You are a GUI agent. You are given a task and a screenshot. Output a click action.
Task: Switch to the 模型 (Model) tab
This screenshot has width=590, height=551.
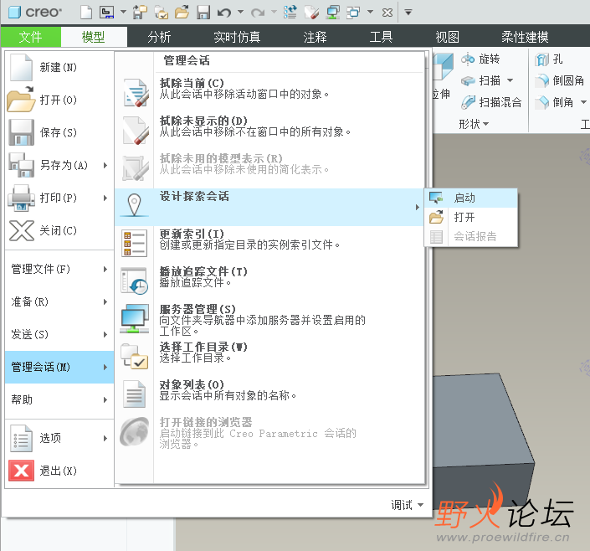[94, 37]
